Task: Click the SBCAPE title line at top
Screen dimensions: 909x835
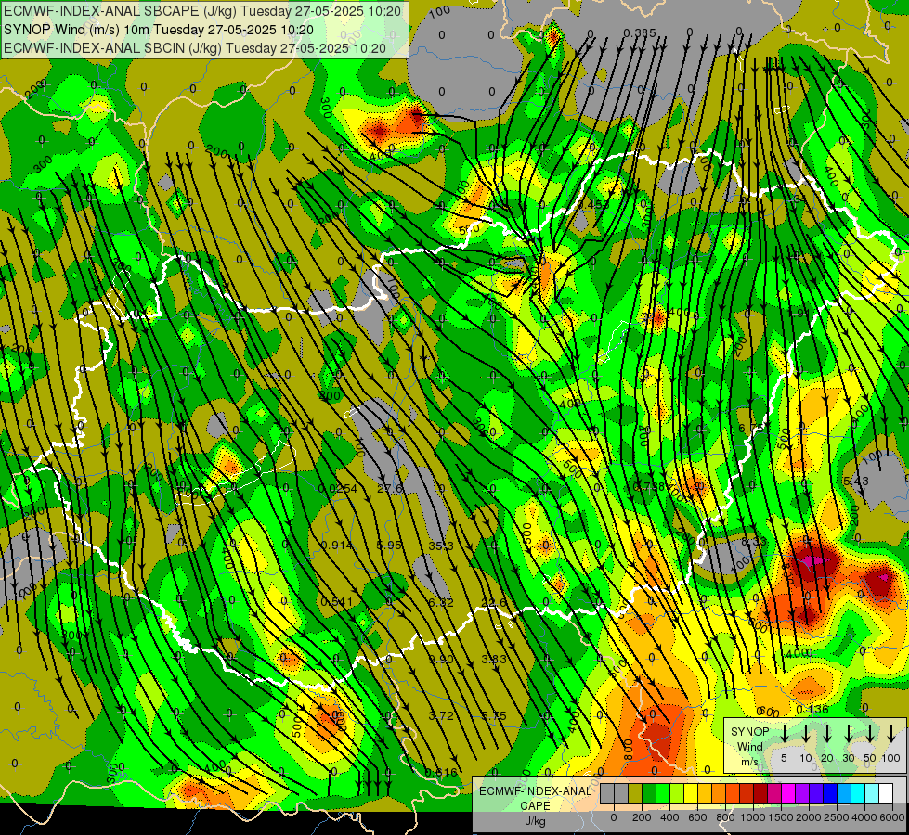Action: [202, 11]
